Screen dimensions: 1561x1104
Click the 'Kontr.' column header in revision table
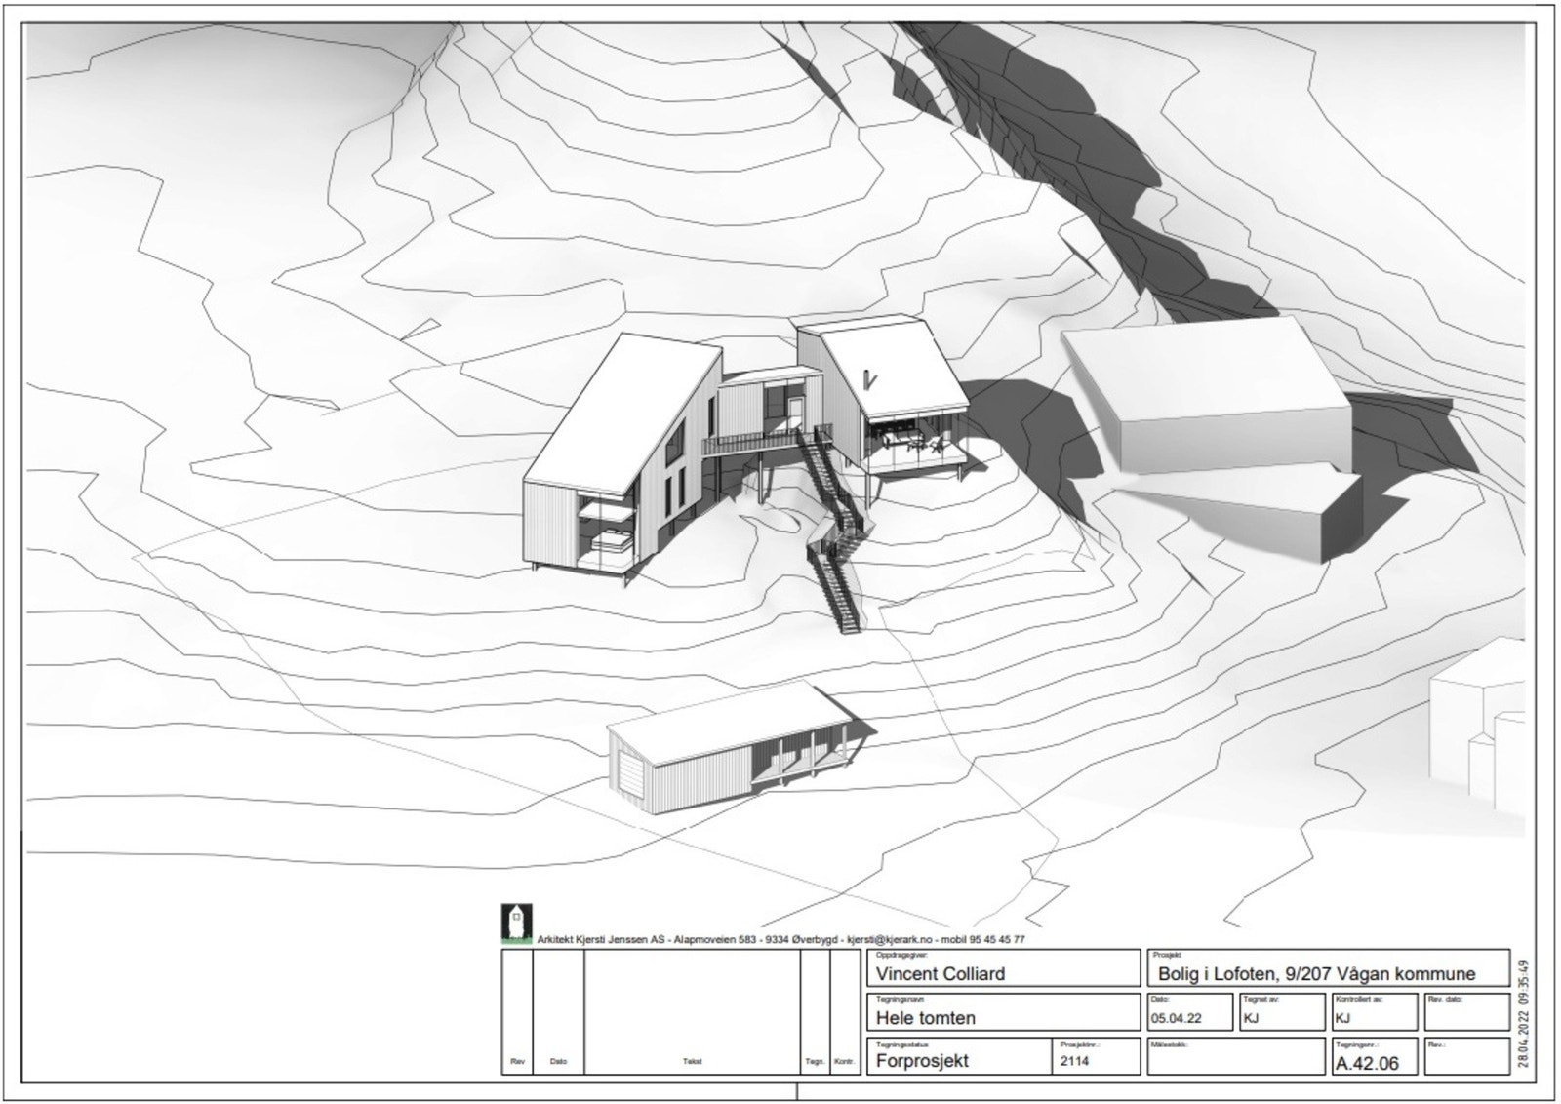pos(845,1062)
